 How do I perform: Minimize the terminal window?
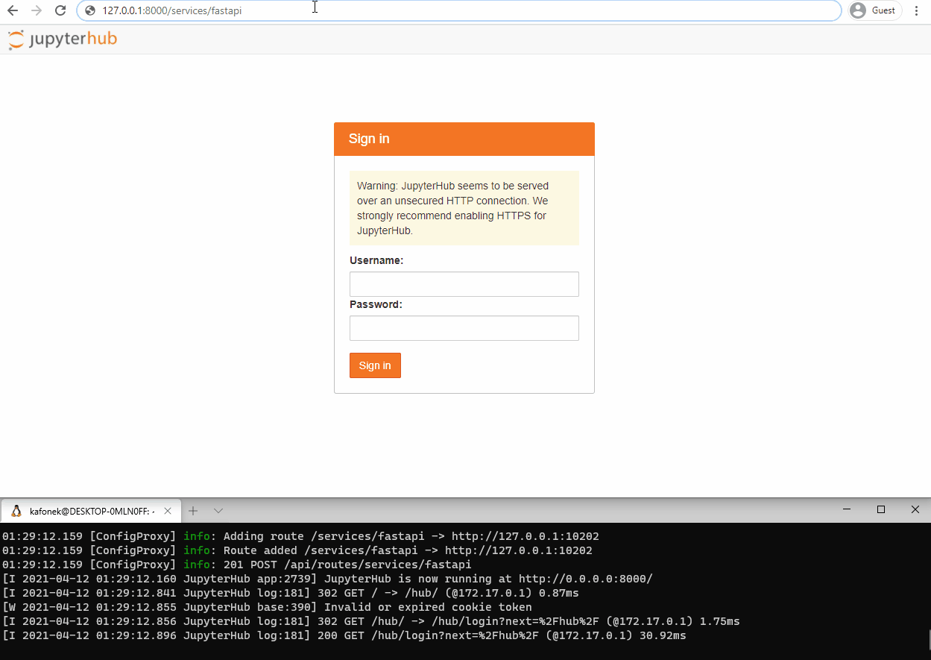(847, 509)
